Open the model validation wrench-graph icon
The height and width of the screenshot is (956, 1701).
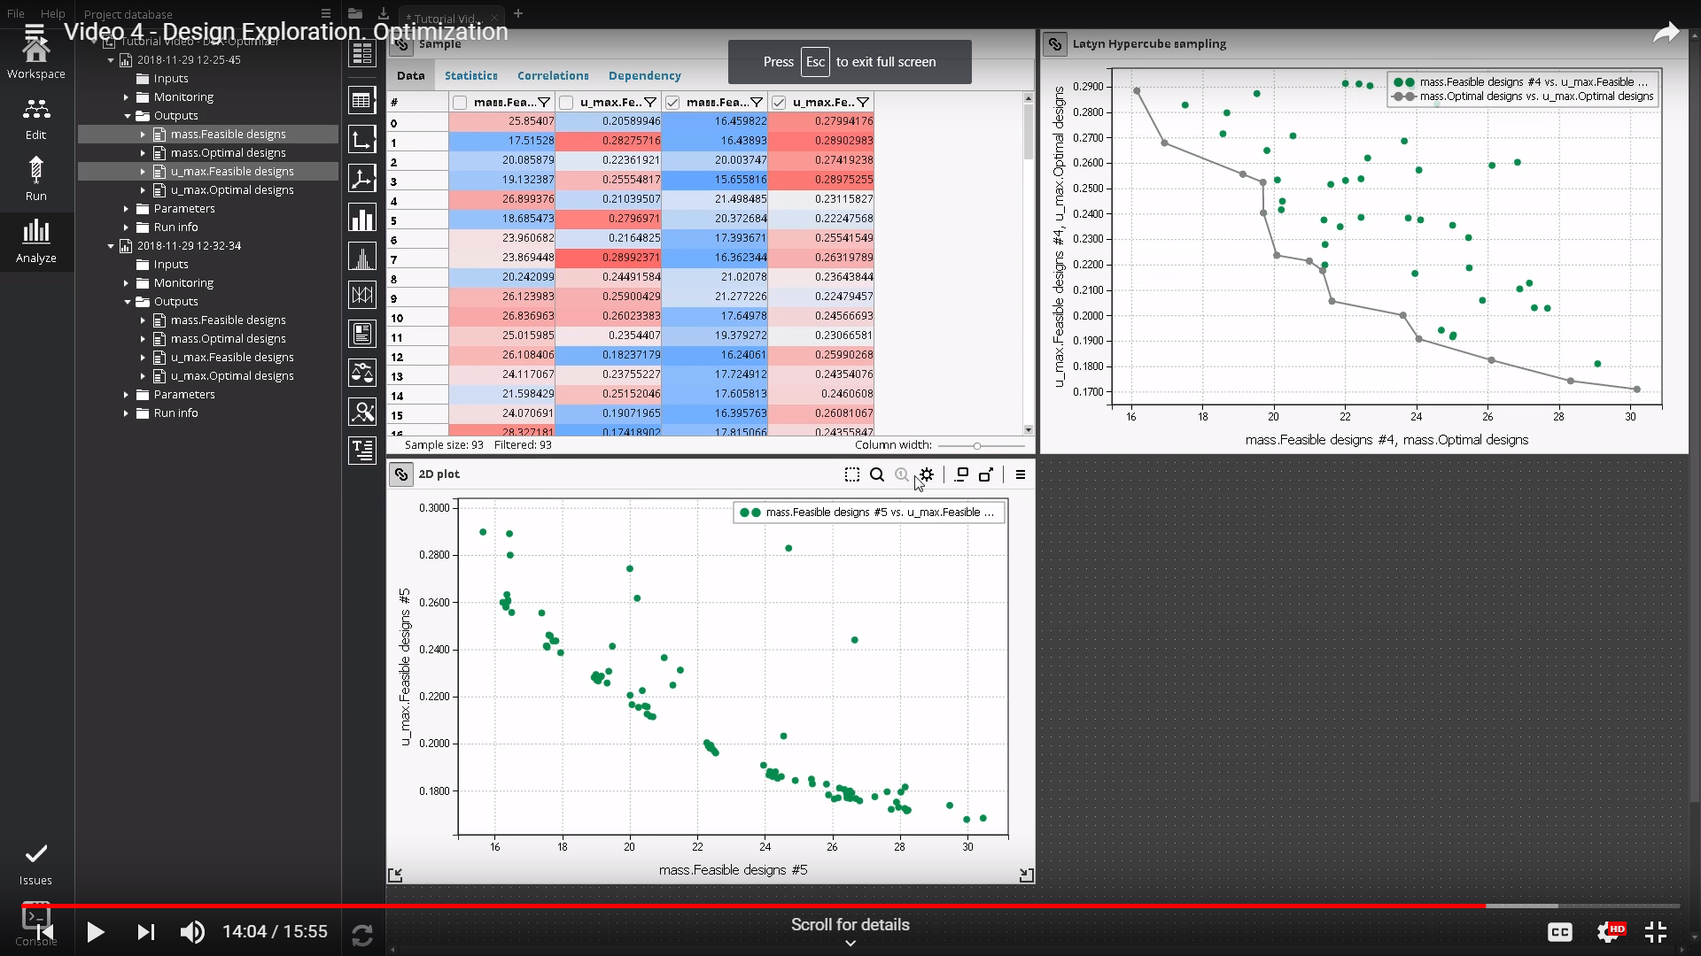tap(362, 412)
